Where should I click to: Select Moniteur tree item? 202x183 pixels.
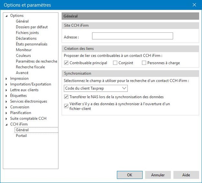[24, 50]
